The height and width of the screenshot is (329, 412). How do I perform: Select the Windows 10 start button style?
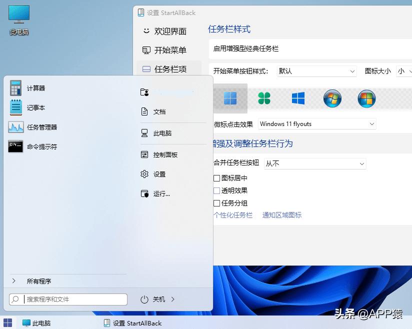point(298,98)
